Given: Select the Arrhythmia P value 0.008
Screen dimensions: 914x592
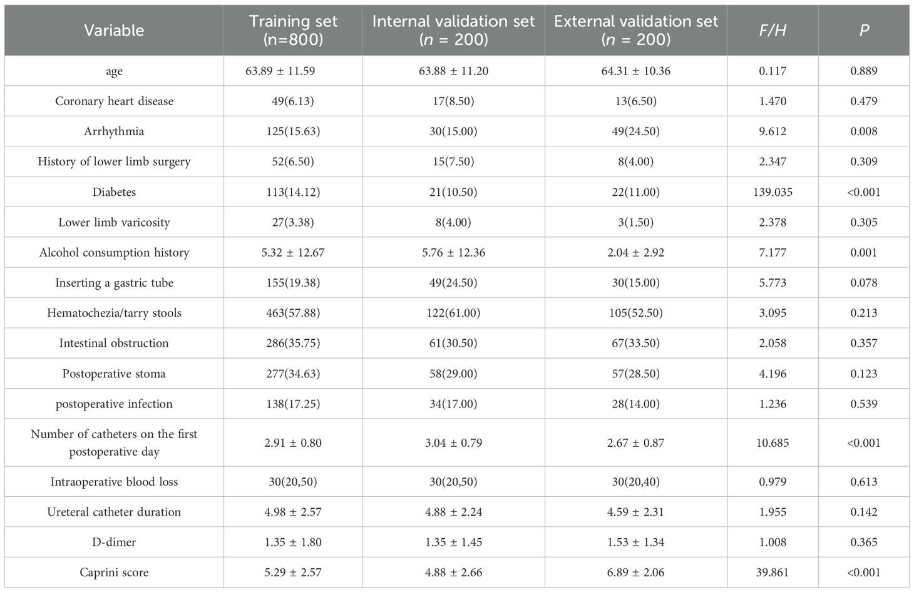Looking at the screenshot, I should point(864,131).
